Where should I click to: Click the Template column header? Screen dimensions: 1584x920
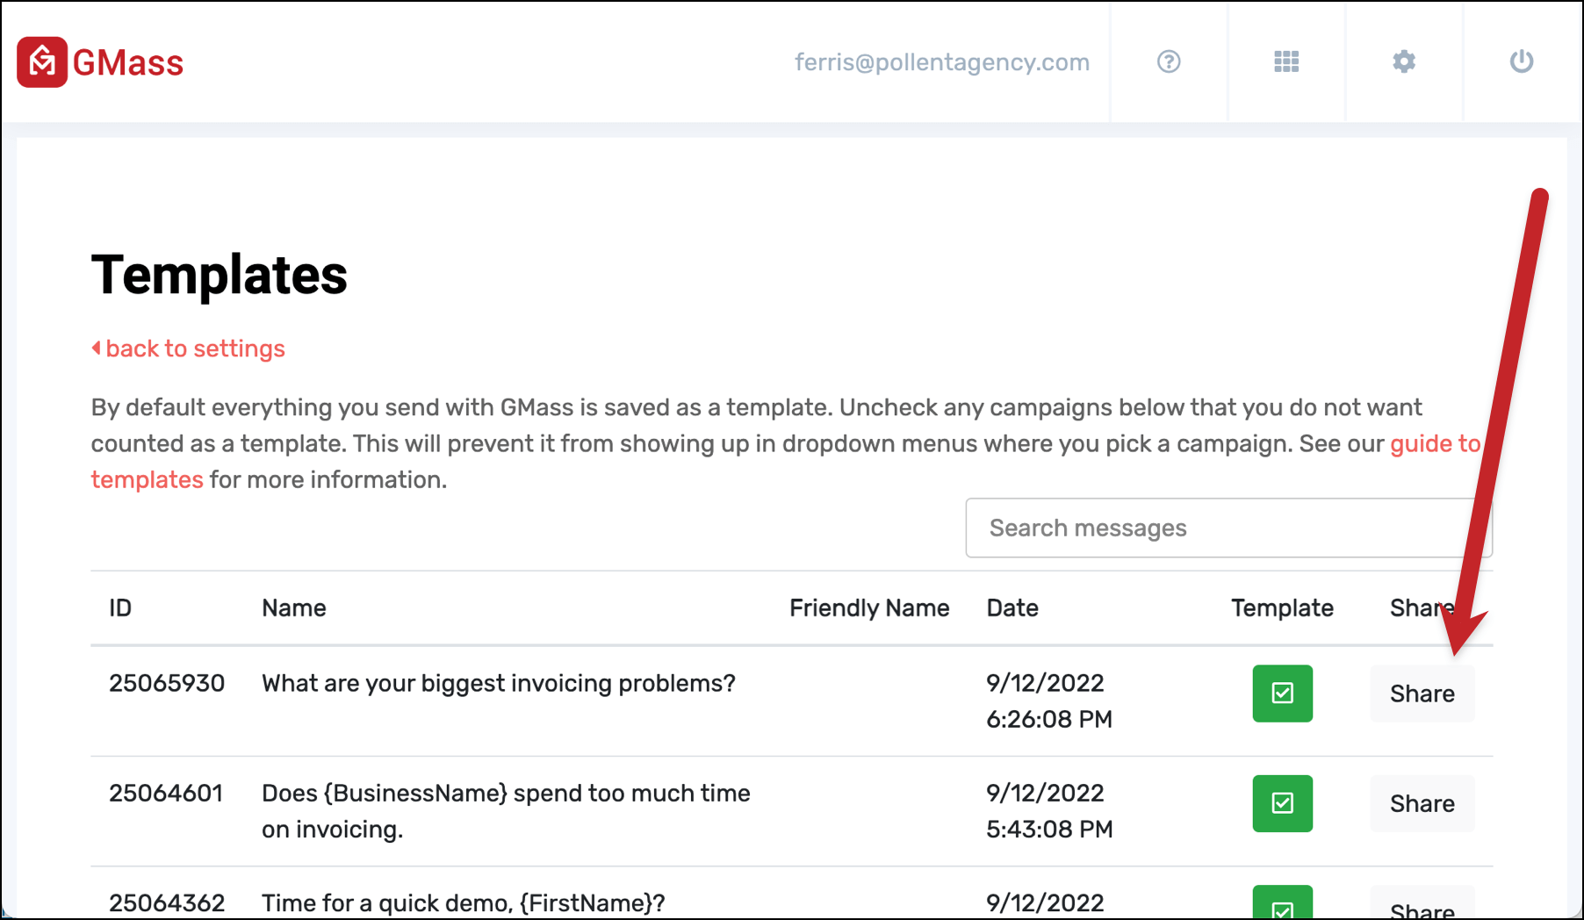tap(1282, 607)
